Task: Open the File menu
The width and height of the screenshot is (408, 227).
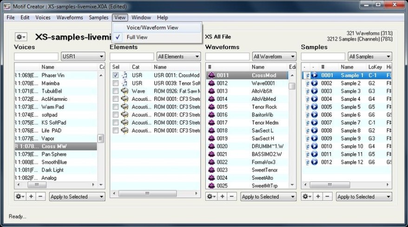Action: 10,18
